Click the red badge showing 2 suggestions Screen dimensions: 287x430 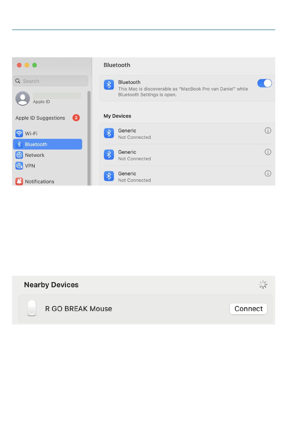click(x=76, y=118)
